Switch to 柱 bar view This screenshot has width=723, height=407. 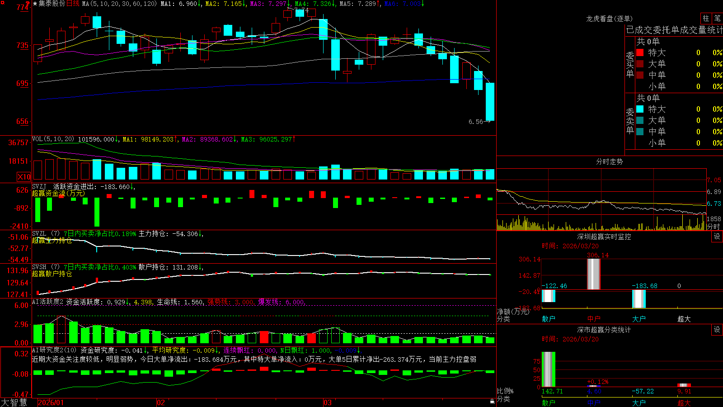click(x=706, y=18)
